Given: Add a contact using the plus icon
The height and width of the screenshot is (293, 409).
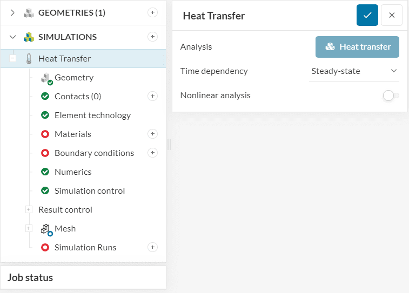Looking at the screenshot, I should (x=152, y=96).
